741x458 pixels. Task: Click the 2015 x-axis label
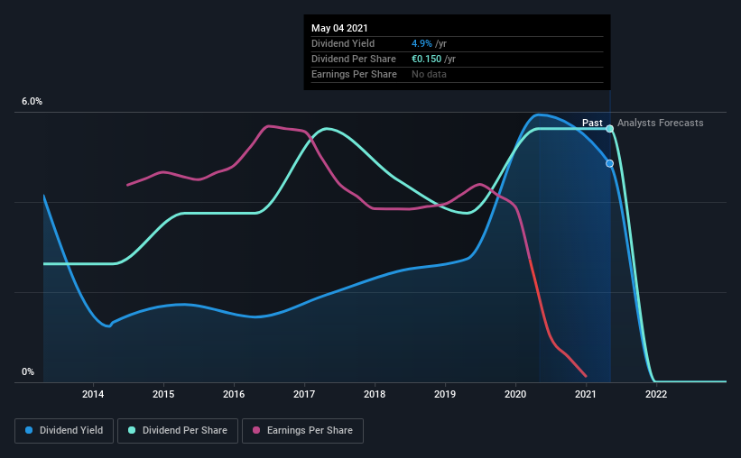click(163, 394)
